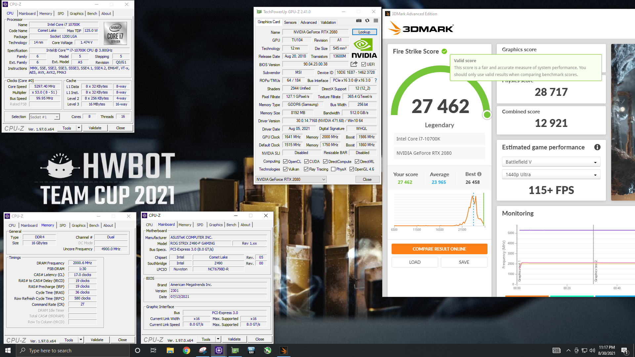Click the Lookup button in GPU-Z

364,32
